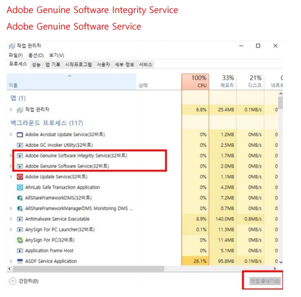
Task: Expand the ASDF Service Application row
Action: [11, 261]
